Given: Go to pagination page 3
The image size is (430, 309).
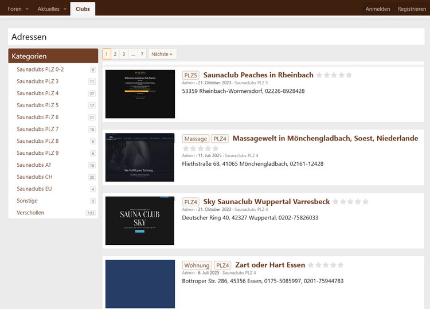Looking at the screenshot, I should 124,54.
